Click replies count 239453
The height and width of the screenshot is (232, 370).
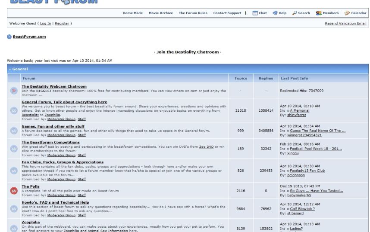pos(266,171)
